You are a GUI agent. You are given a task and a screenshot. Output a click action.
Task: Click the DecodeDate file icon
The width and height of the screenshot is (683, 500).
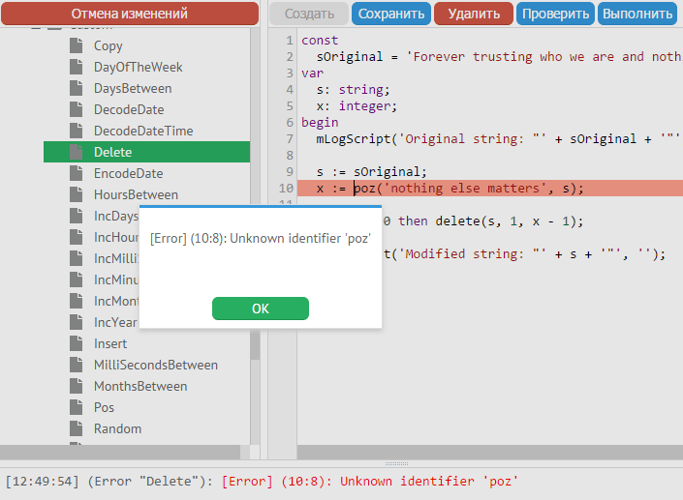pyautogui.click(x=77, y=110)
